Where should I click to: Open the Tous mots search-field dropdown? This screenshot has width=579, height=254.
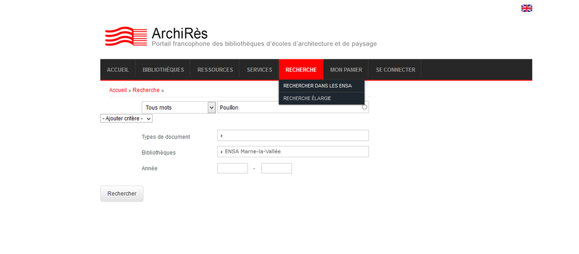[179, 107]
